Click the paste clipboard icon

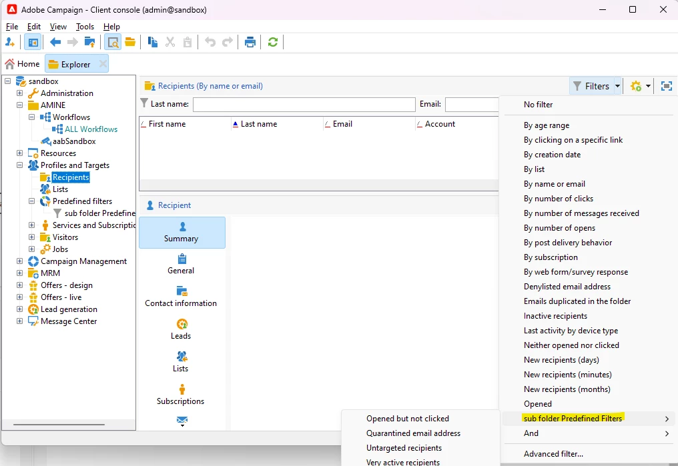click(x=188, y=42)
